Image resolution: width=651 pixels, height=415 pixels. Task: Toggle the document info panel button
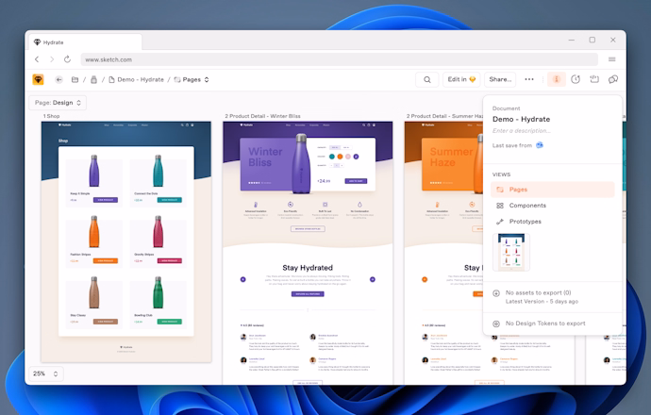click(556, 80)
